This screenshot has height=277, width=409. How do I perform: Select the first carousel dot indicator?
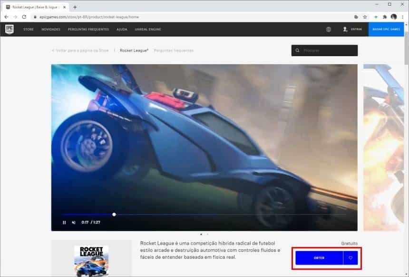pyautogui.click(x=201, y=234)
